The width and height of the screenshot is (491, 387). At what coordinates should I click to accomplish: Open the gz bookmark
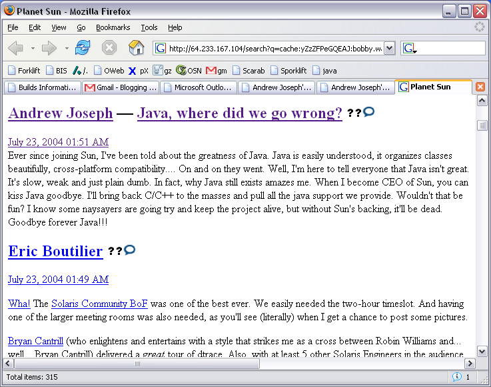click(162, 71)
